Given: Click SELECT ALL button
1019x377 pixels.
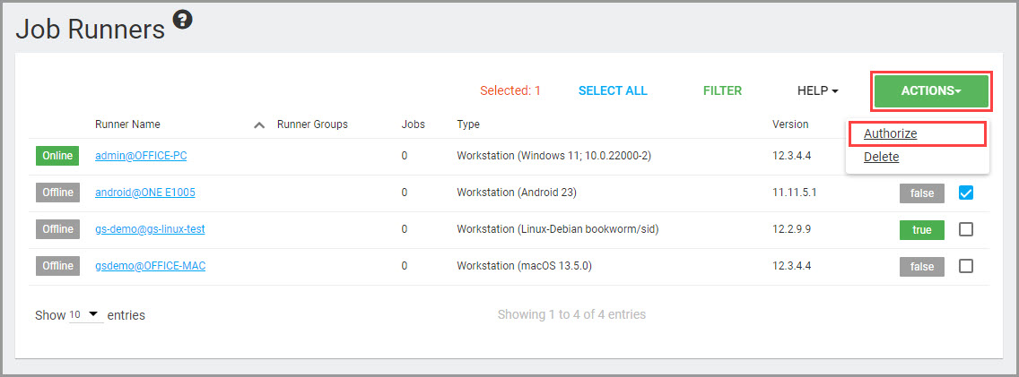Looking at the screenshot, I should coord(613,90).
